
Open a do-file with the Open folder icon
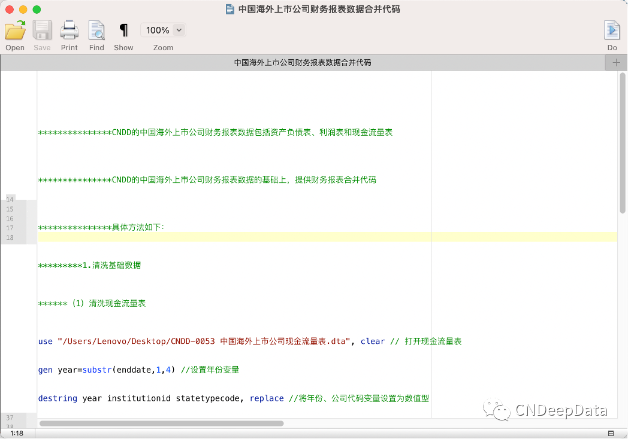(x=15, y=31)
